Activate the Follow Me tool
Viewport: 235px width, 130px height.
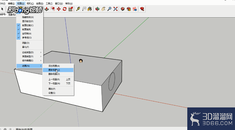click(52, 9)
